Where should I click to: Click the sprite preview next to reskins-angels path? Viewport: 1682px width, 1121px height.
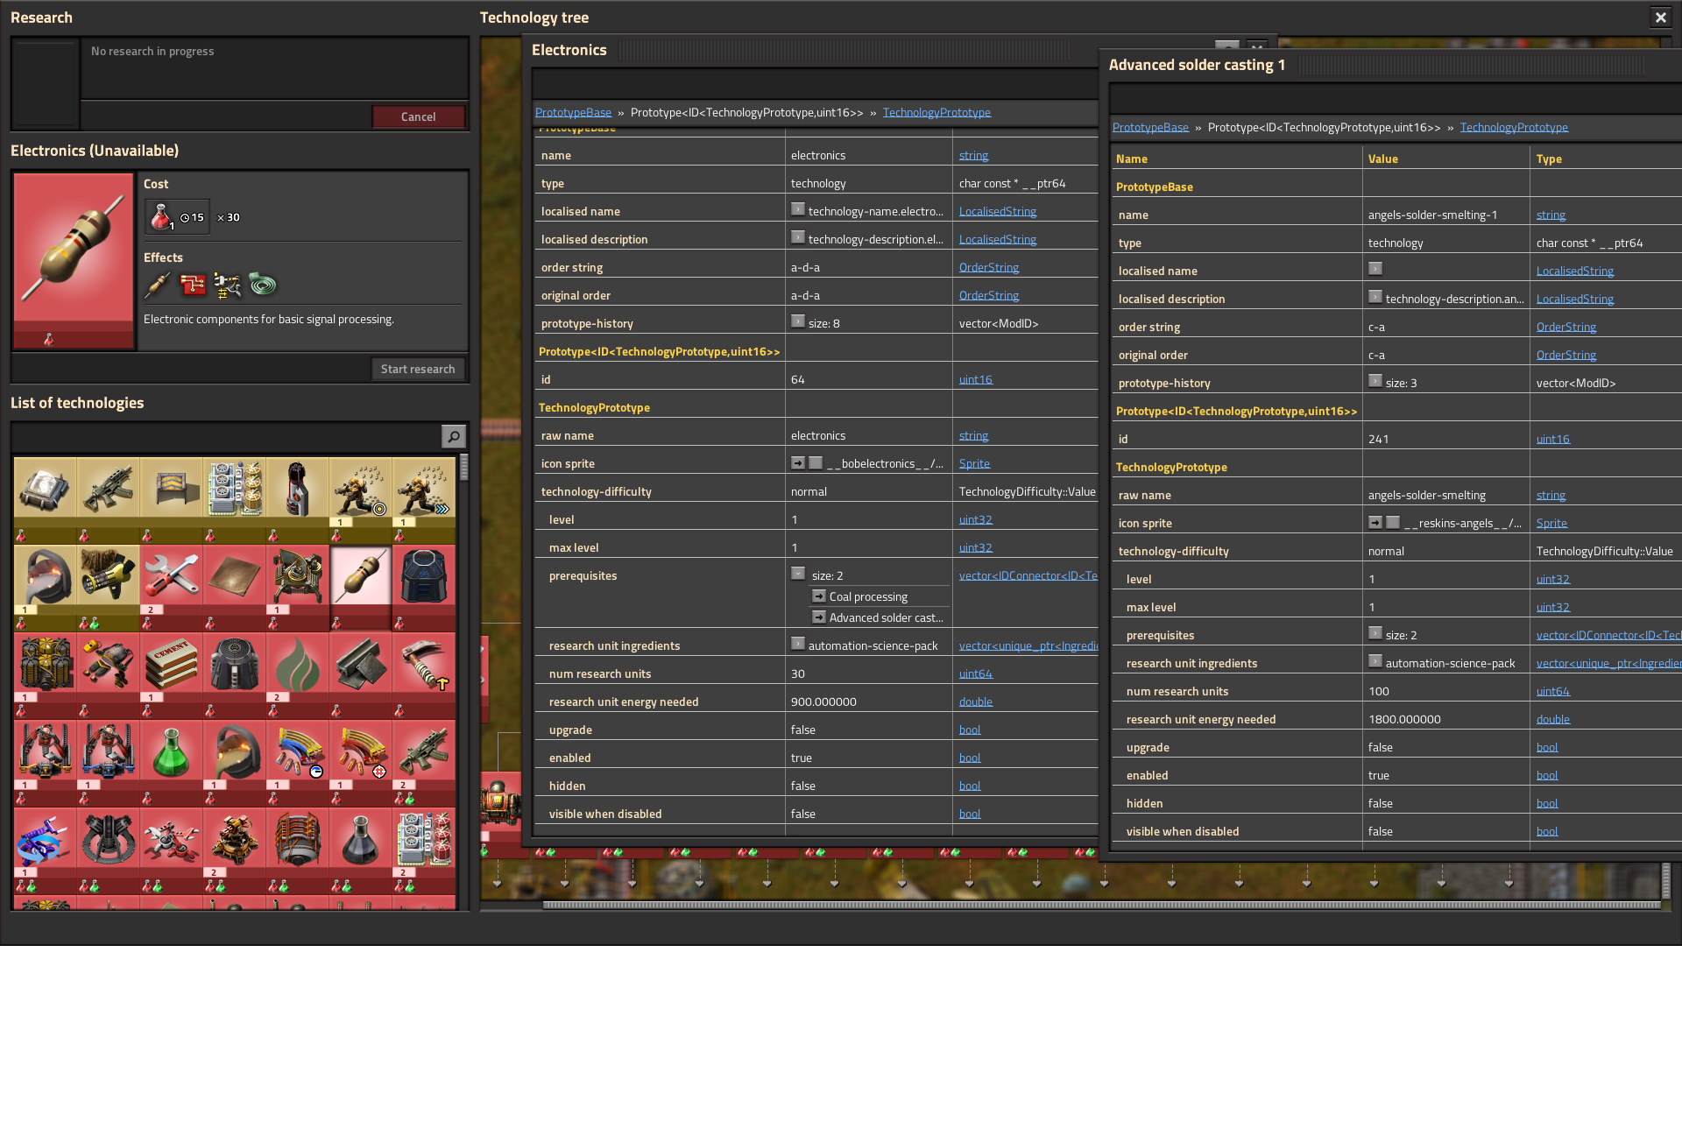click(x=1393, y=522)
